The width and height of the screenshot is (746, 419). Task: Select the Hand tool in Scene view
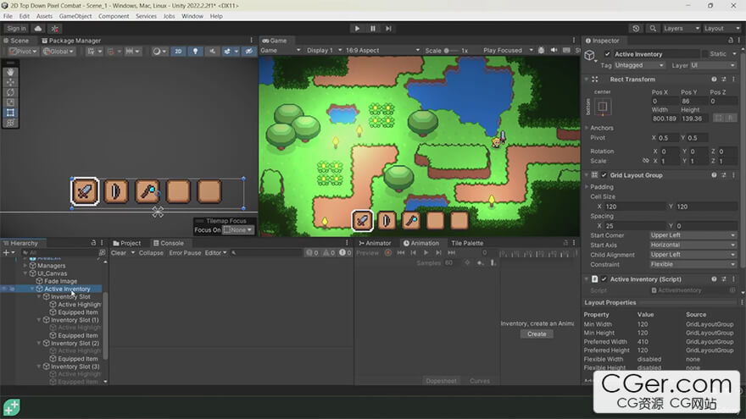(x=10, y=72)
